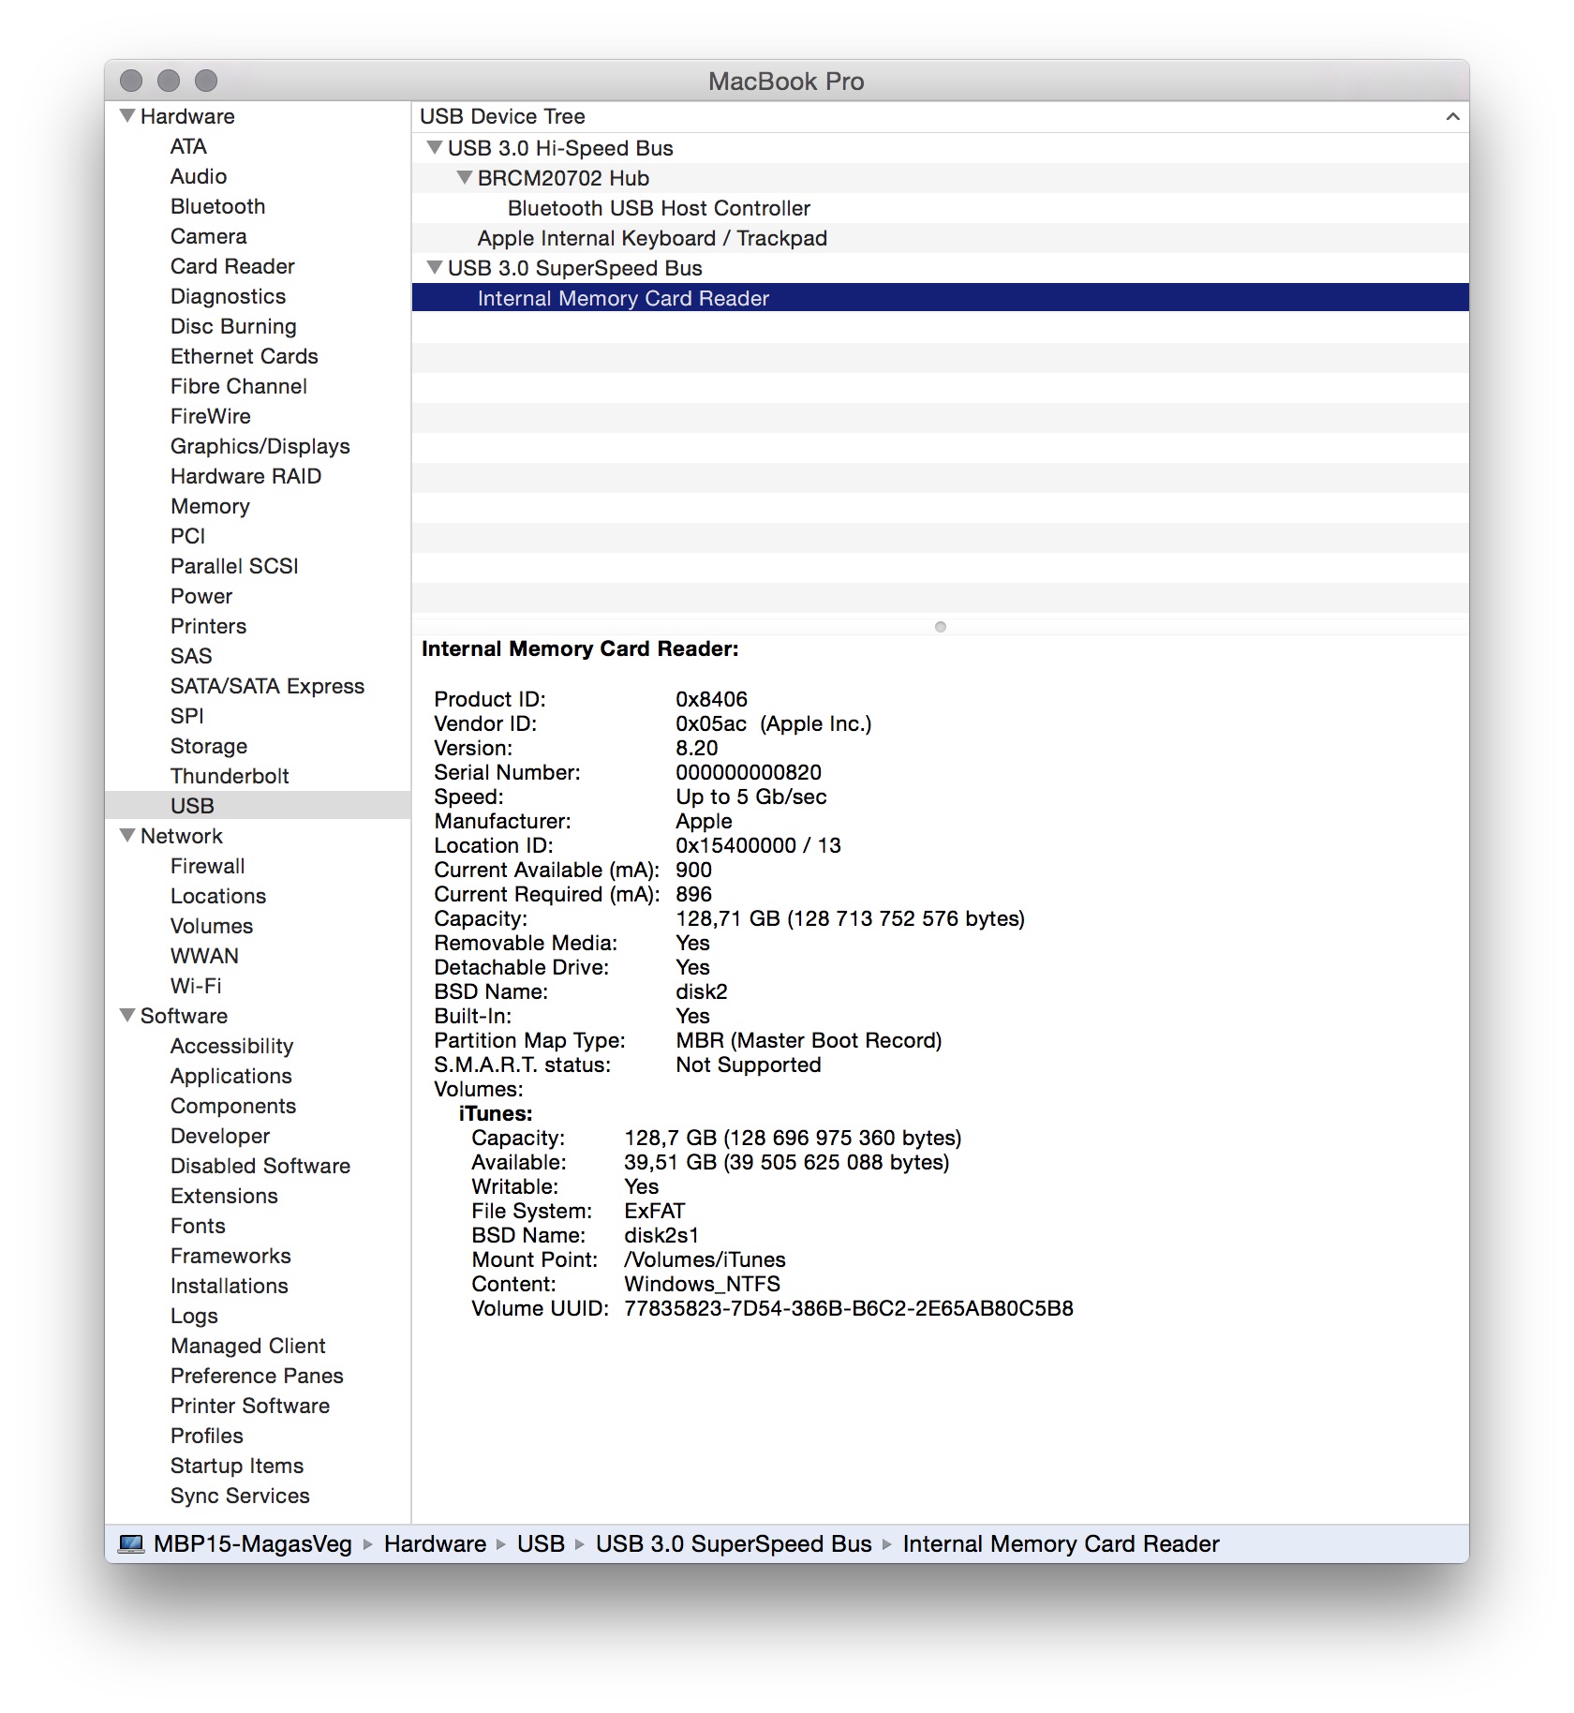Select Installations under Software
Image resolution: width=1574 pixels, height=1713 pixels.
tap(230, 1286)
